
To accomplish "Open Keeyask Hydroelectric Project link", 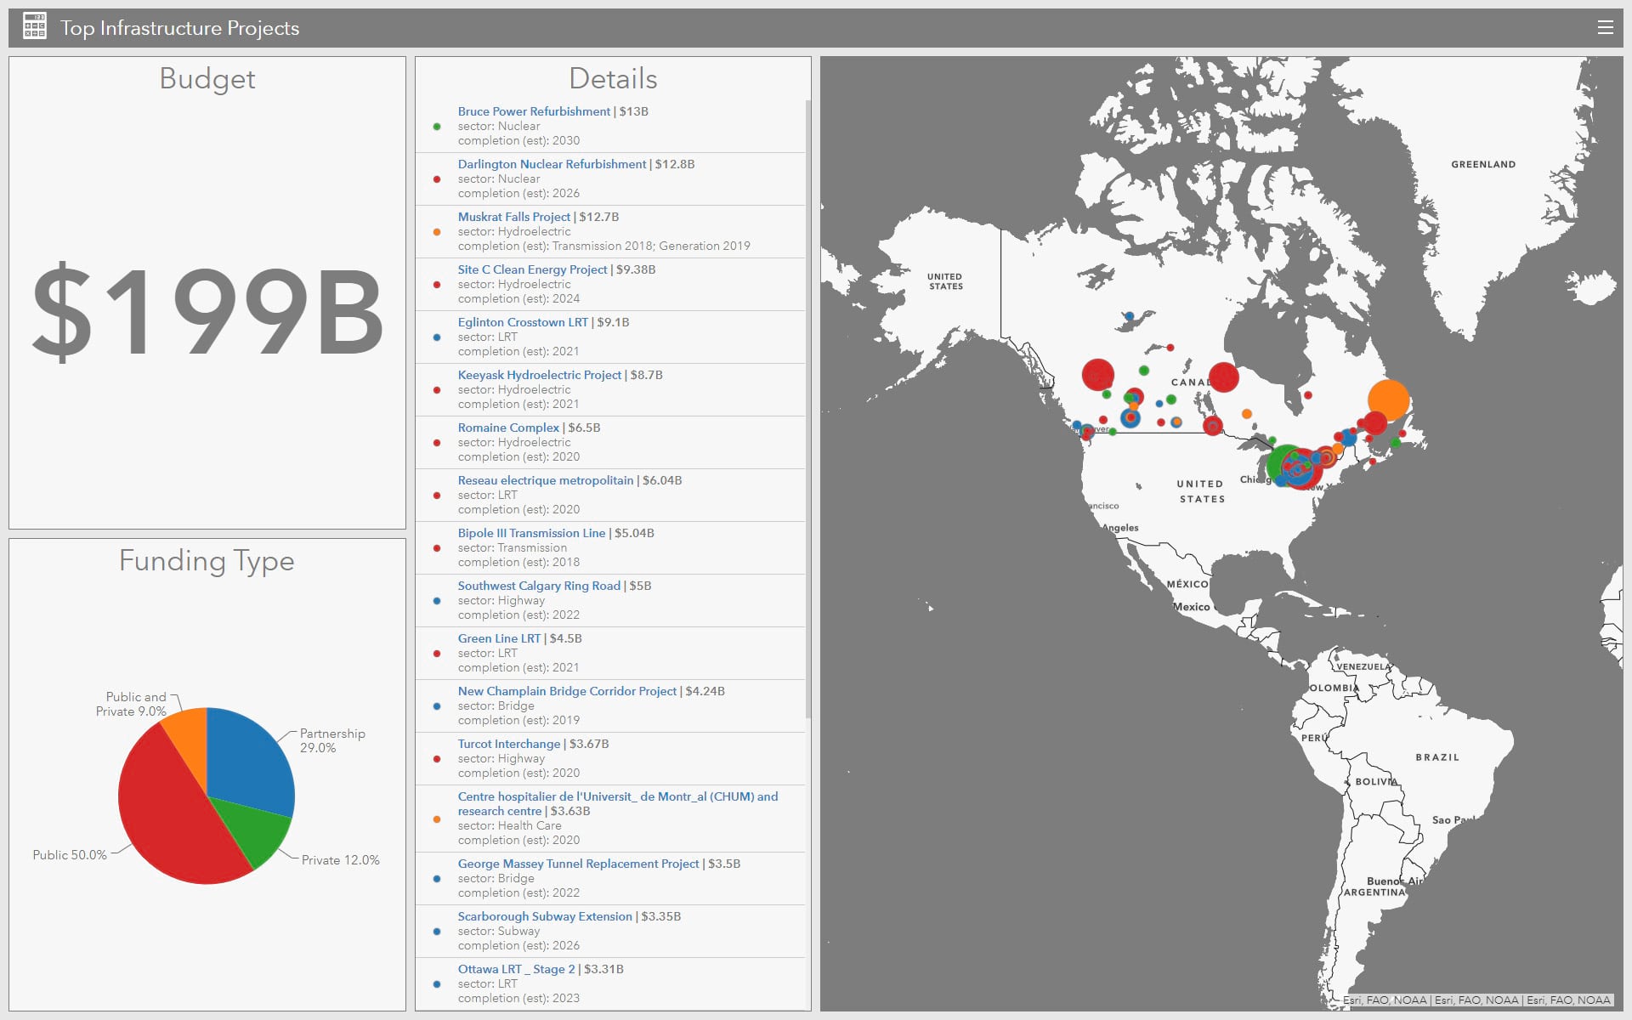I will pyautogui.click(x=539, y=375).
